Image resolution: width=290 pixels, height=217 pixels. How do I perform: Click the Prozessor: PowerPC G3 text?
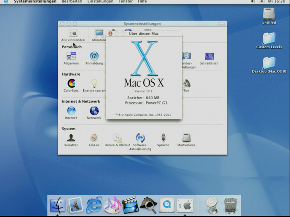tap(146, 103)
